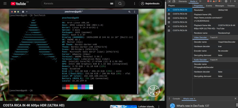Screen dimensions: 238x108
Task: Select the Media tab in DevTools
Action: pos(192,1)
